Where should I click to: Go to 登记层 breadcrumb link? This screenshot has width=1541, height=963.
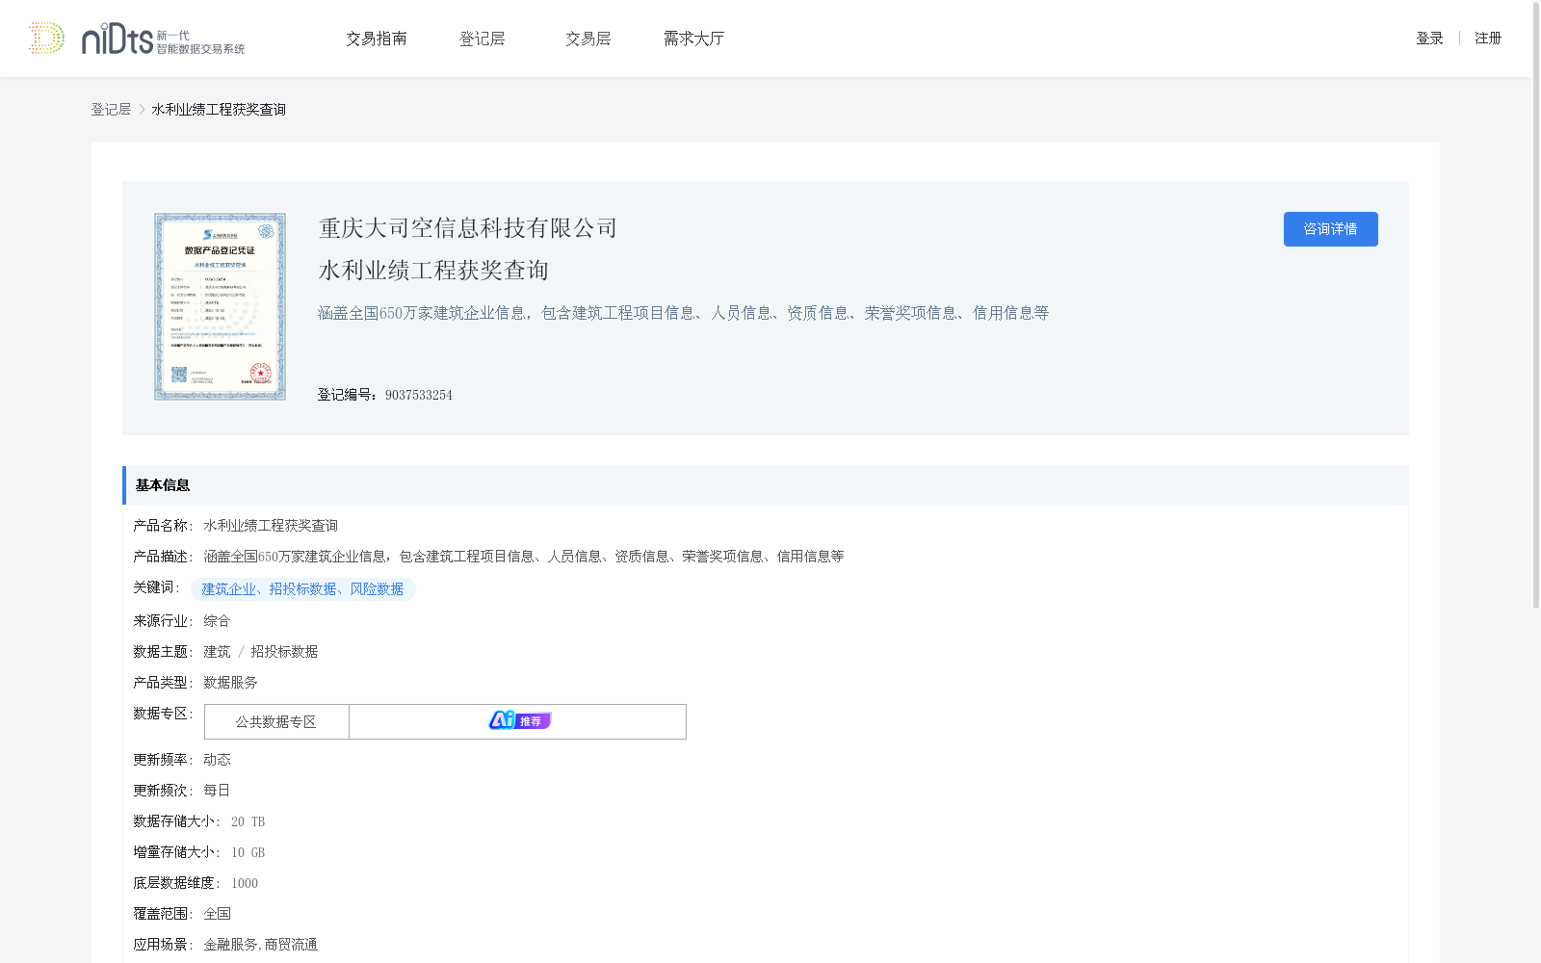pyautogui.click(x=111, y=110)
